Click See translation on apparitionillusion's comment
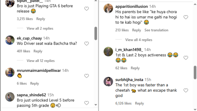 pos(156,30)
